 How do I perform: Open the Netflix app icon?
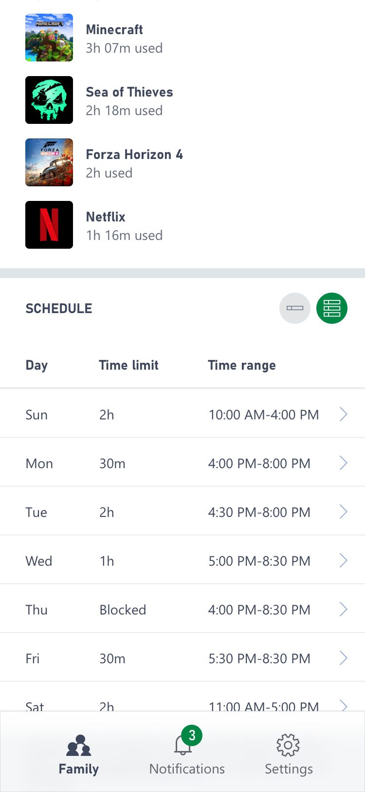pos(49,225)
